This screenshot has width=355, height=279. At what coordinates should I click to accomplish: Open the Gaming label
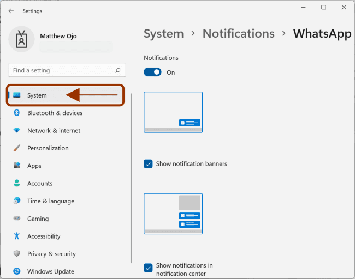[38, 219]
